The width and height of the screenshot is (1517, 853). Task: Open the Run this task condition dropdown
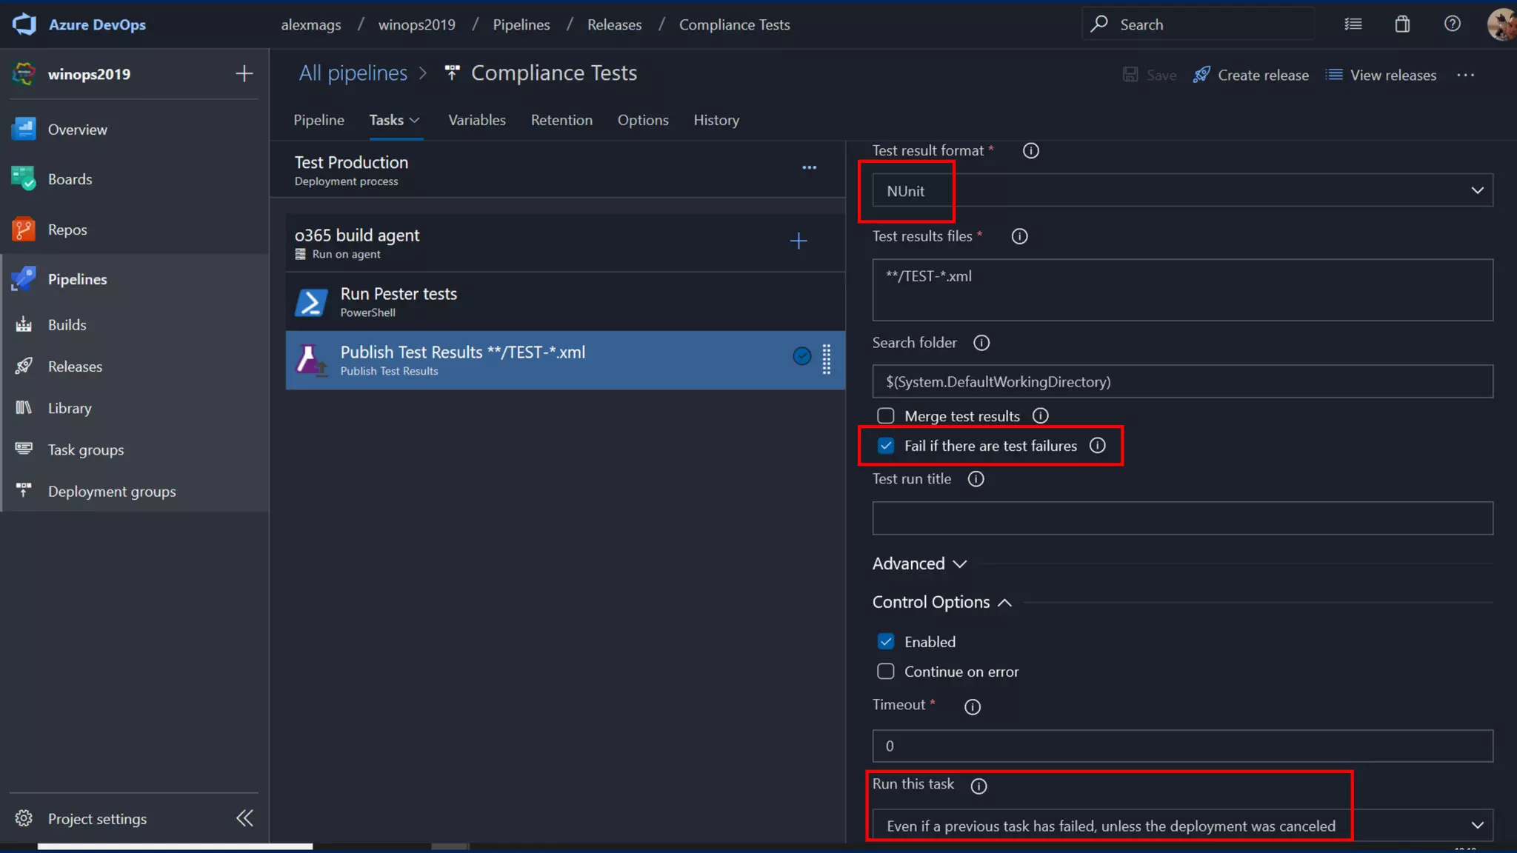[1182, 826]
